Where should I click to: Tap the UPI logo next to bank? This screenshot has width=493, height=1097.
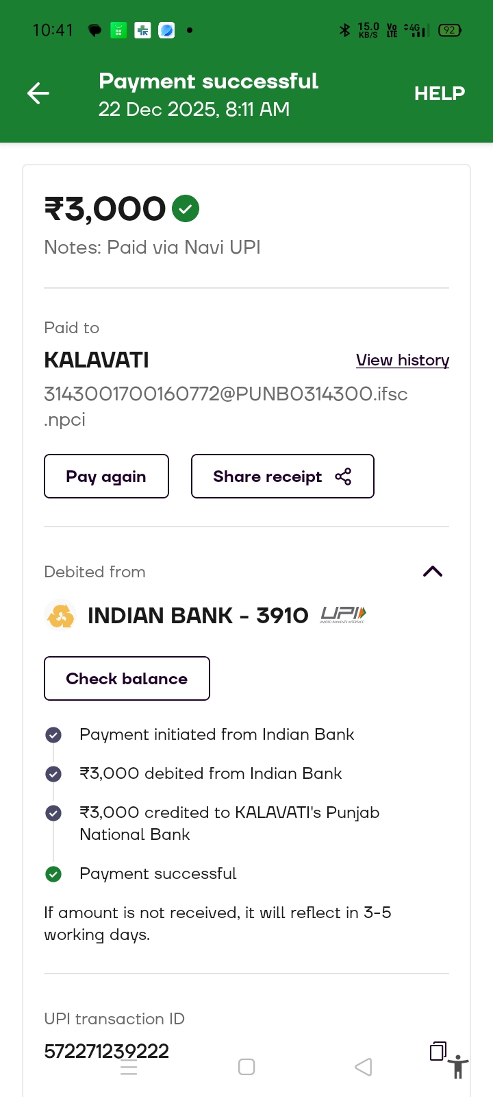(343, 614)
